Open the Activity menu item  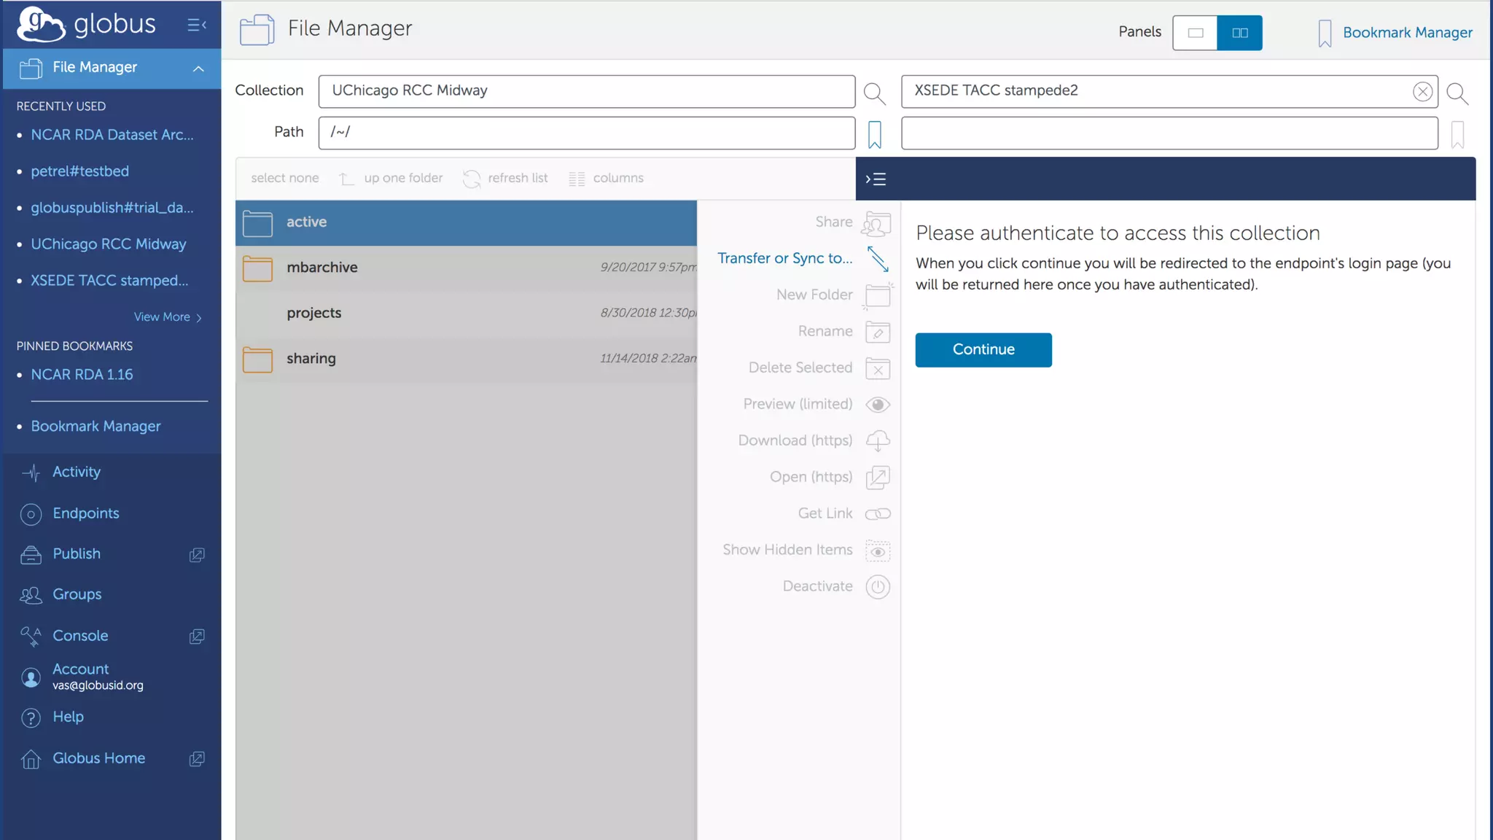point(76,472)
